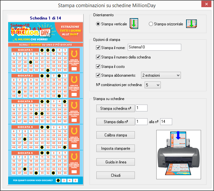Uncheck Stampa il nome checkbox

coord(98,48)
